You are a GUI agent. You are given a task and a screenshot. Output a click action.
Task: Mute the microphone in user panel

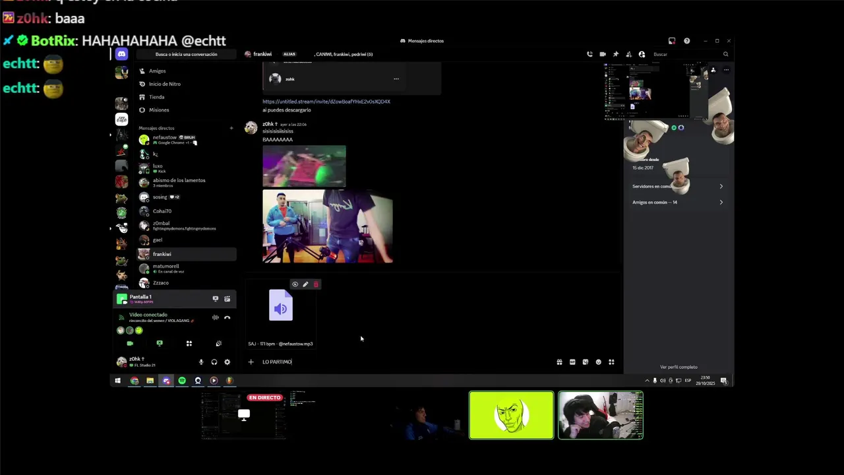[x=201, y=362]
